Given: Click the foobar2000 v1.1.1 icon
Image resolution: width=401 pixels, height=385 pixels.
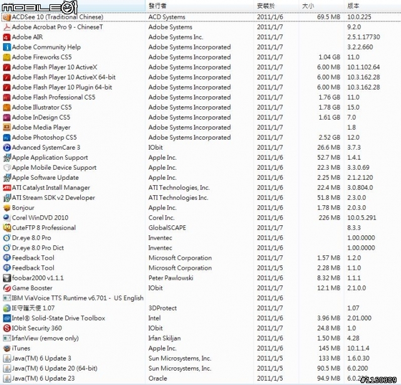Looking at the screenshot, I should click(x=7, y=278).
